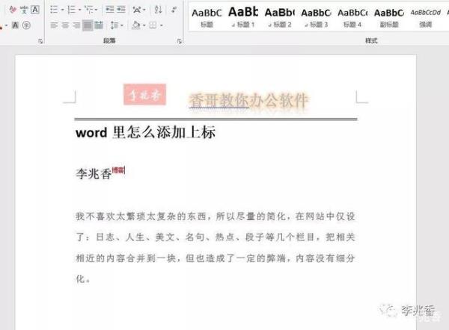Screen dimensions: 449x330
Task: Decrease the paragraph indent
Action: [110, 10]
